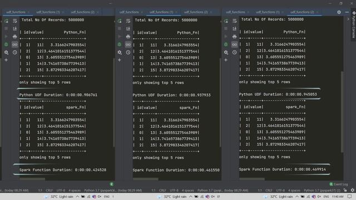Print the left pane console output

coord(15,37)
